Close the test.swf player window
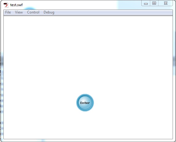176x142 pixels. (x=166, y=3)
